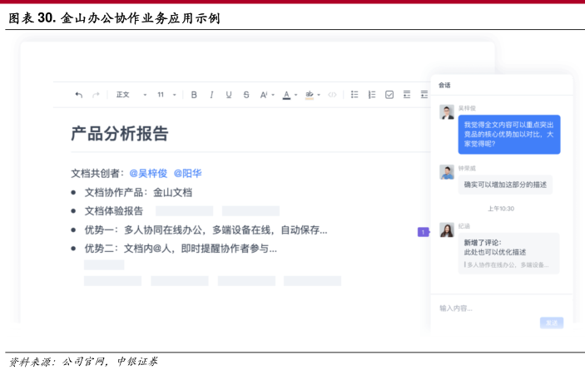Click the redo arrow in the toolbar

pyautogui.click(x=97, y=95)
